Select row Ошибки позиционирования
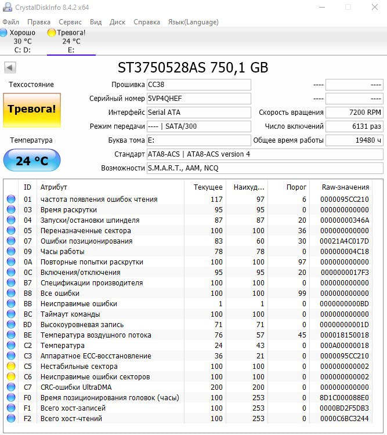Viewport: 387px width, 435px height. [188, 241]
